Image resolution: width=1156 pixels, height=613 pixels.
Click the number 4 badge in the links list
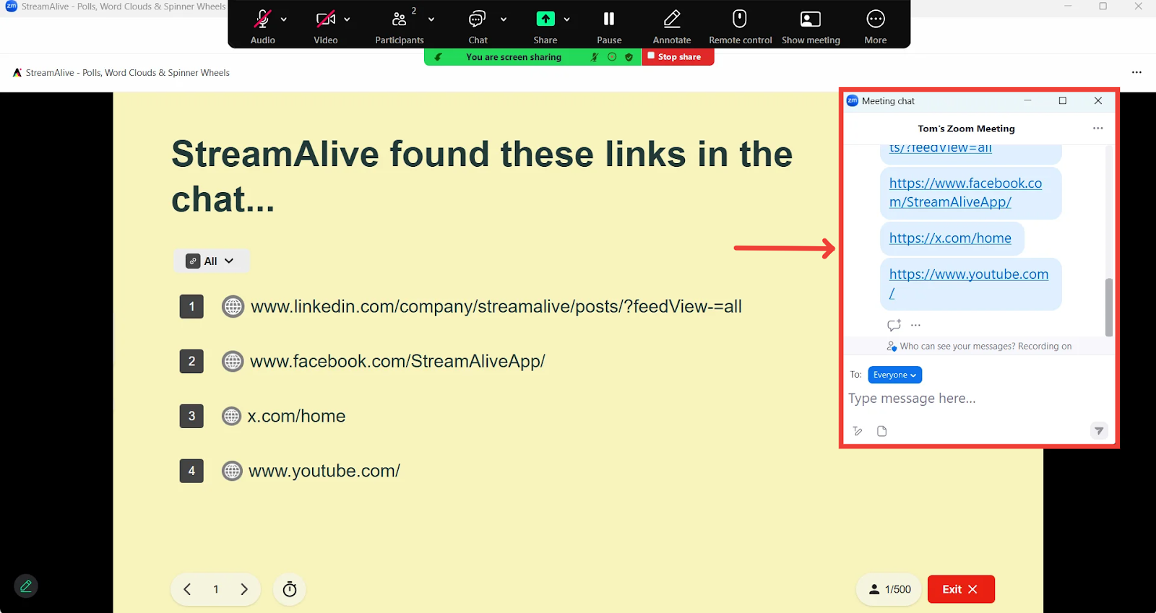click(x=191, y=471)
